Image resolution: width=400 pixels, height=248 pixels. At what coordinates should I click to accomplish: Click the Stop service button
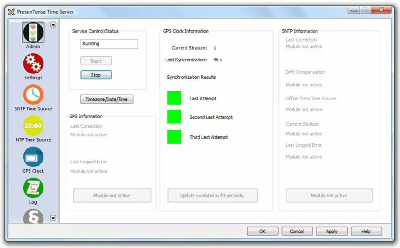pyautogui.click(x=96, y=75)
